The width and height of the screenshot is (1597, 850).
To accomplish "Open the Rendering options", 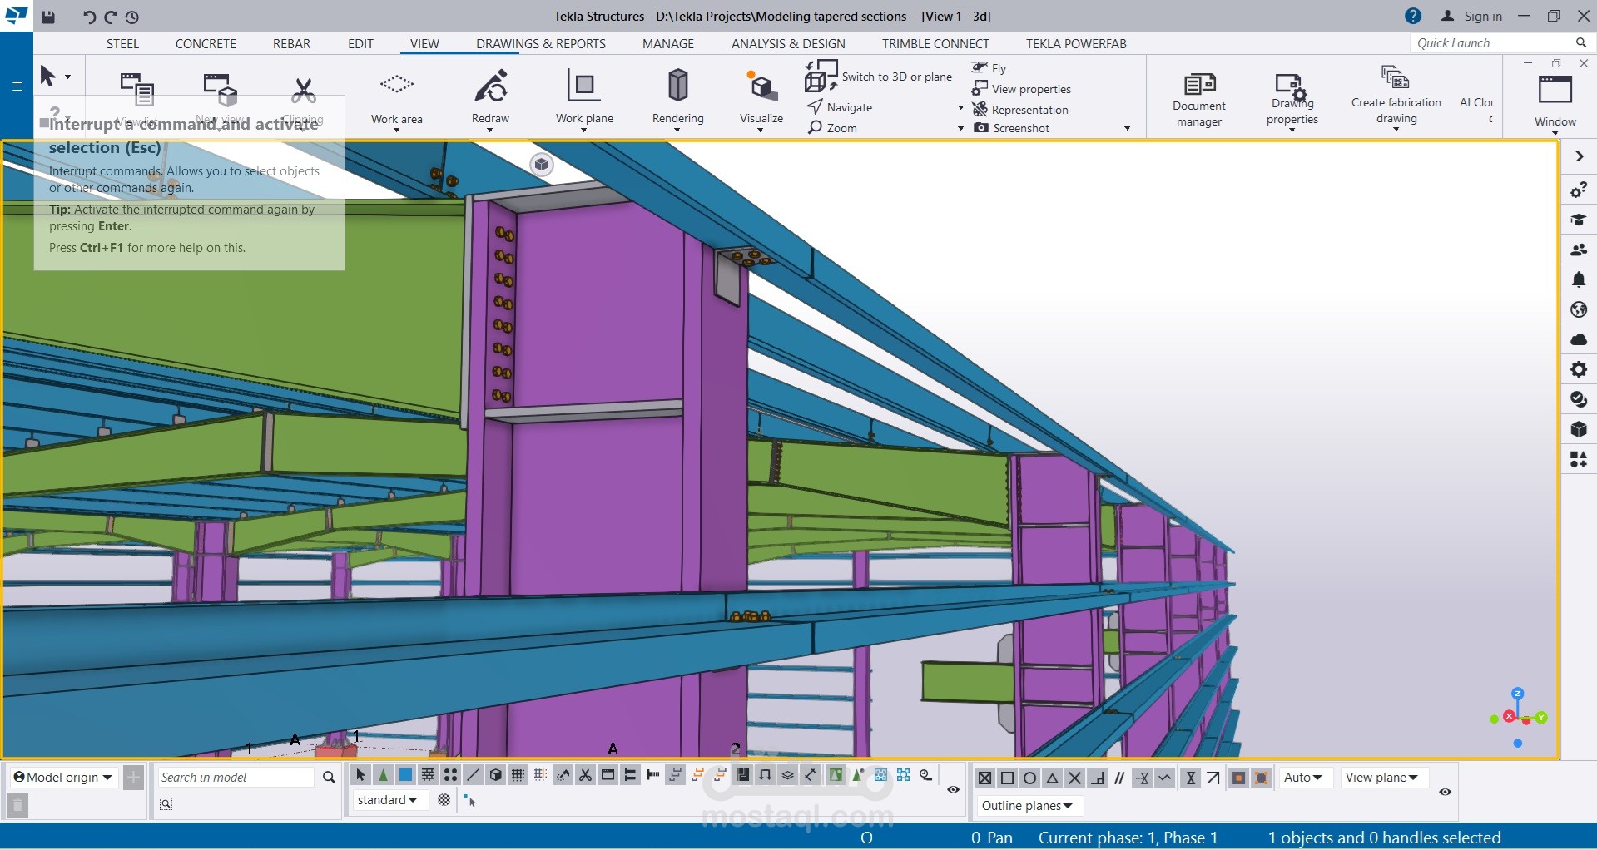I will [x=678, y=100].
